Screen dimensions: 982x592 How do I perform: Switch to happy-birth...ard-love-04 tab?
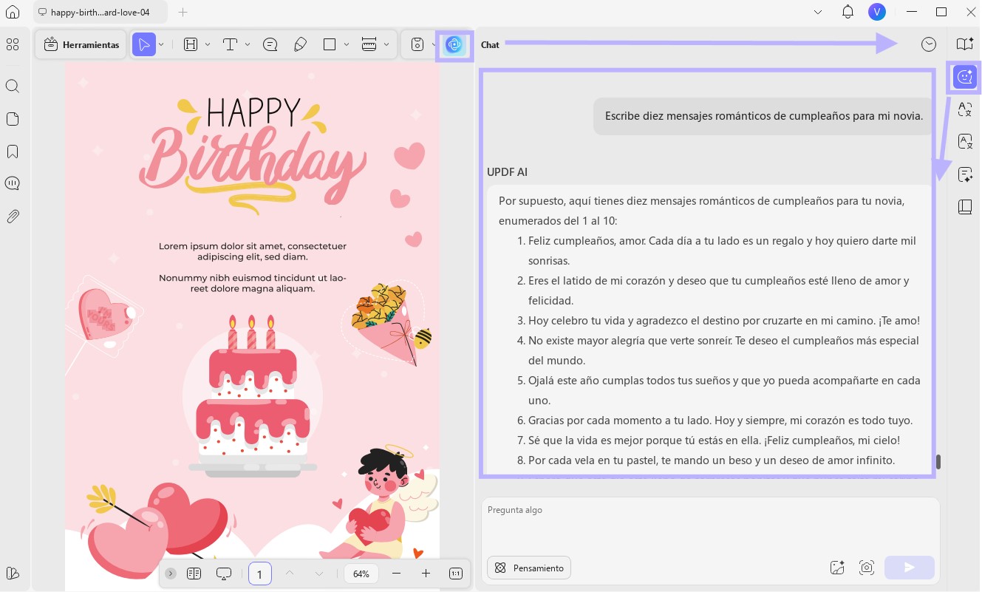coord(100,12)
